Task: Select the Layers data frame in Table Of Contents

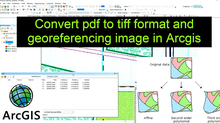Action: tap(5, 31)
